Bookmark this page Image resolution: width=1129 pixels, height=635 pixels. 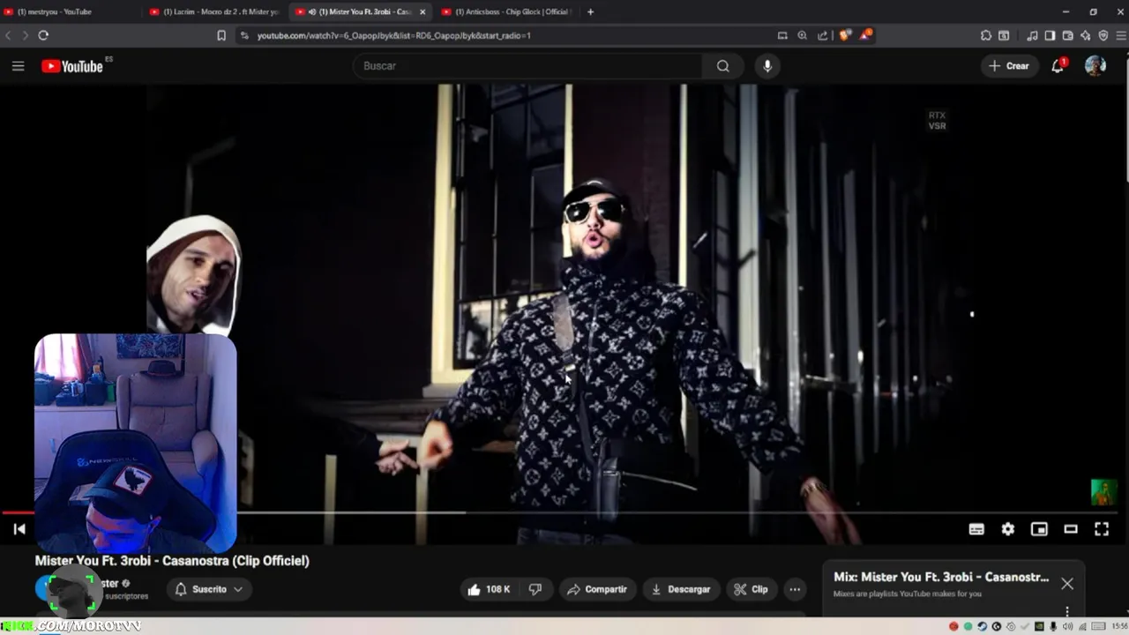point(221,35)
